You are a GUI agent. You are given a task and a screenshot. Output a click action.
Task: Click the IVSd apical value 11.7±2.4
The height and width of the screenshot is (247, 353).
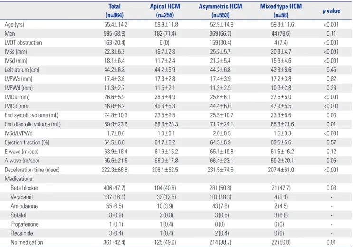(x=165, y=61)
